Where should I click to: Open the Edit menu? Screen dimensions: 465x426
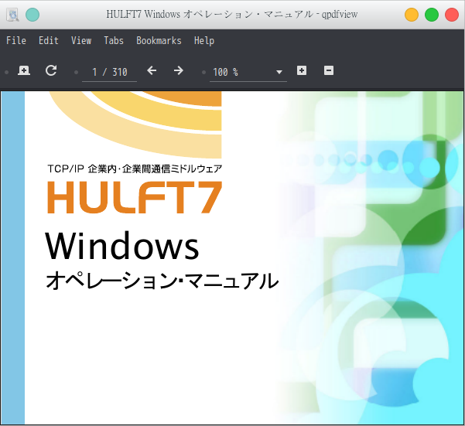pos(49,40)
